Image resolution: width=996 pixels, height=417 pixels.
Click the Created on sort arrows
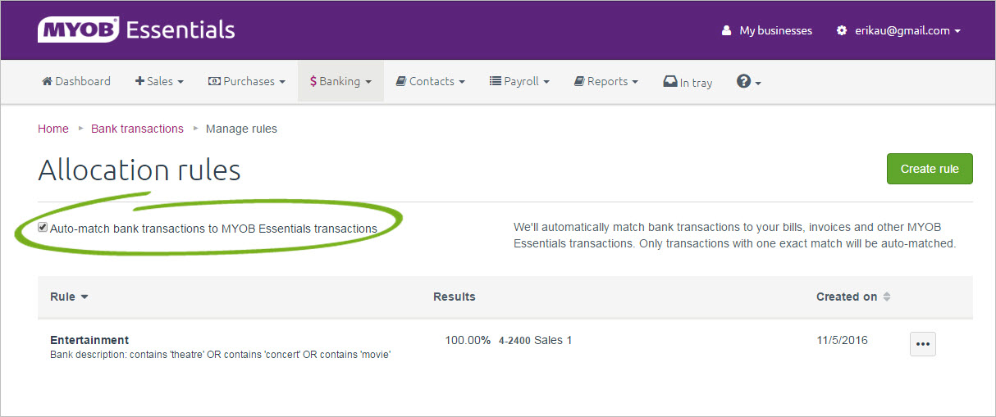pyautogui.click(x=886, y=297)
